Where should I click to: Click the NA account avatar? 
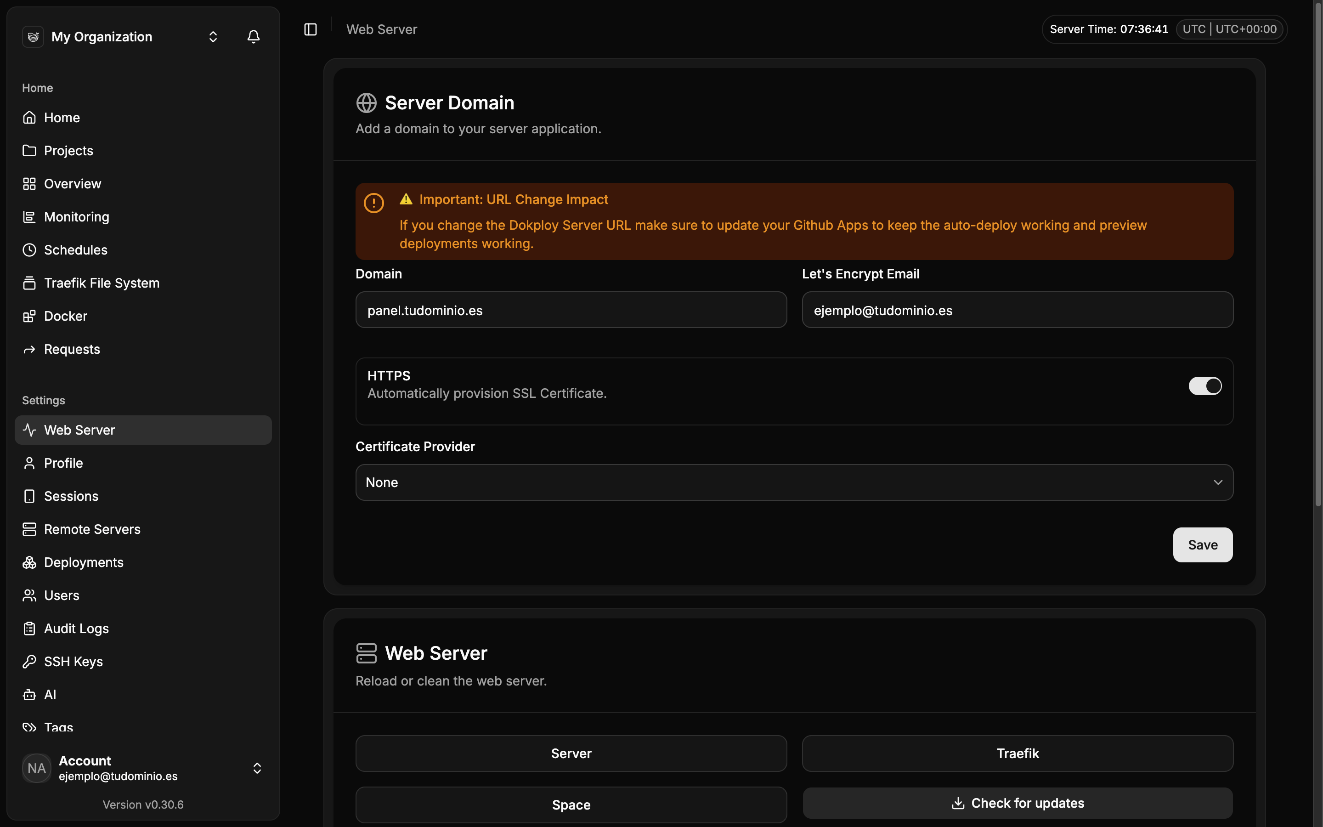(37, 768)
